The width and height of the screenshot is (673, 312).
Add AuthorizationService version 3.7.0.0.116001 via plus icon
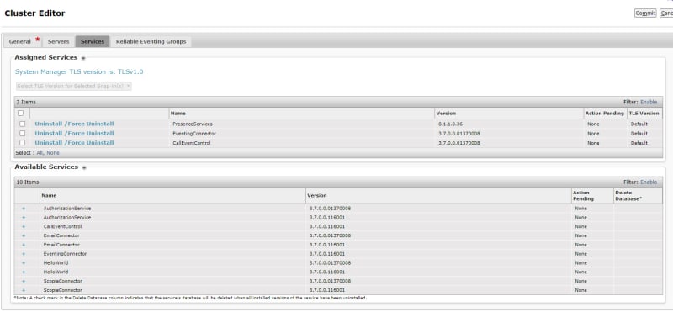click(24, 218)
